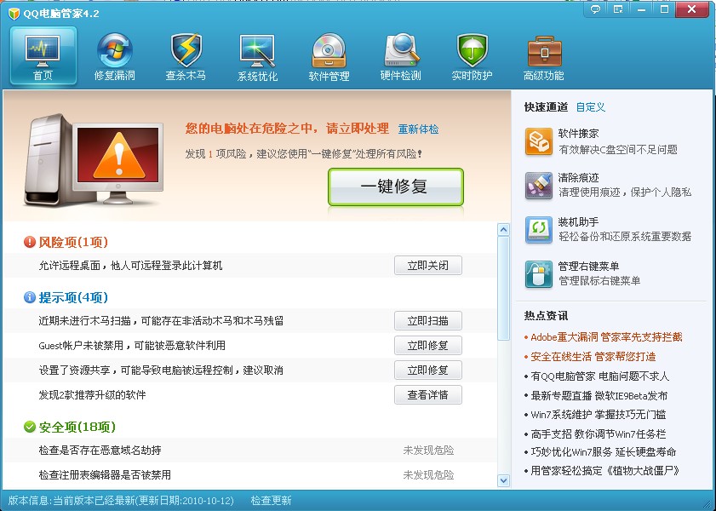Click the results list scrollbar thumb
The height and width of the screenshot is (511, 716).
click(503, 288)
